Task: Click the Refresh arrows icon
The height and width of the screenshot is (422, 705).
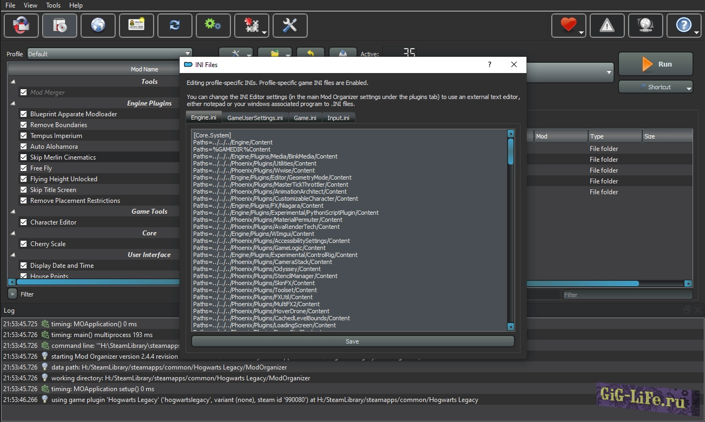Action: (175, 25)
